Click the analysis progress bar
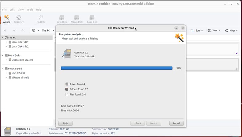This screenshot has height=137, width=242. pos(117,68)
